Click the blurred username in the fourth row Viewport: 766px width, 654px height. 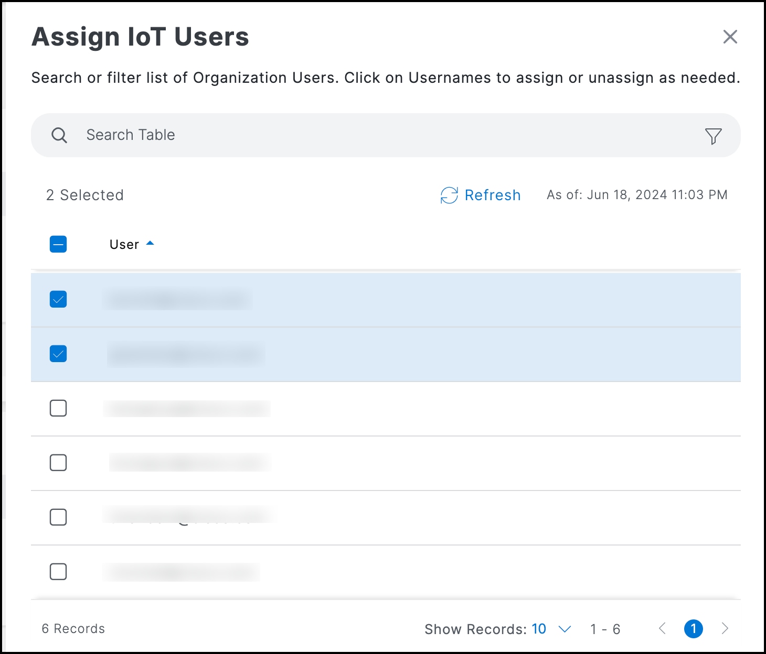tap(190, 463)
